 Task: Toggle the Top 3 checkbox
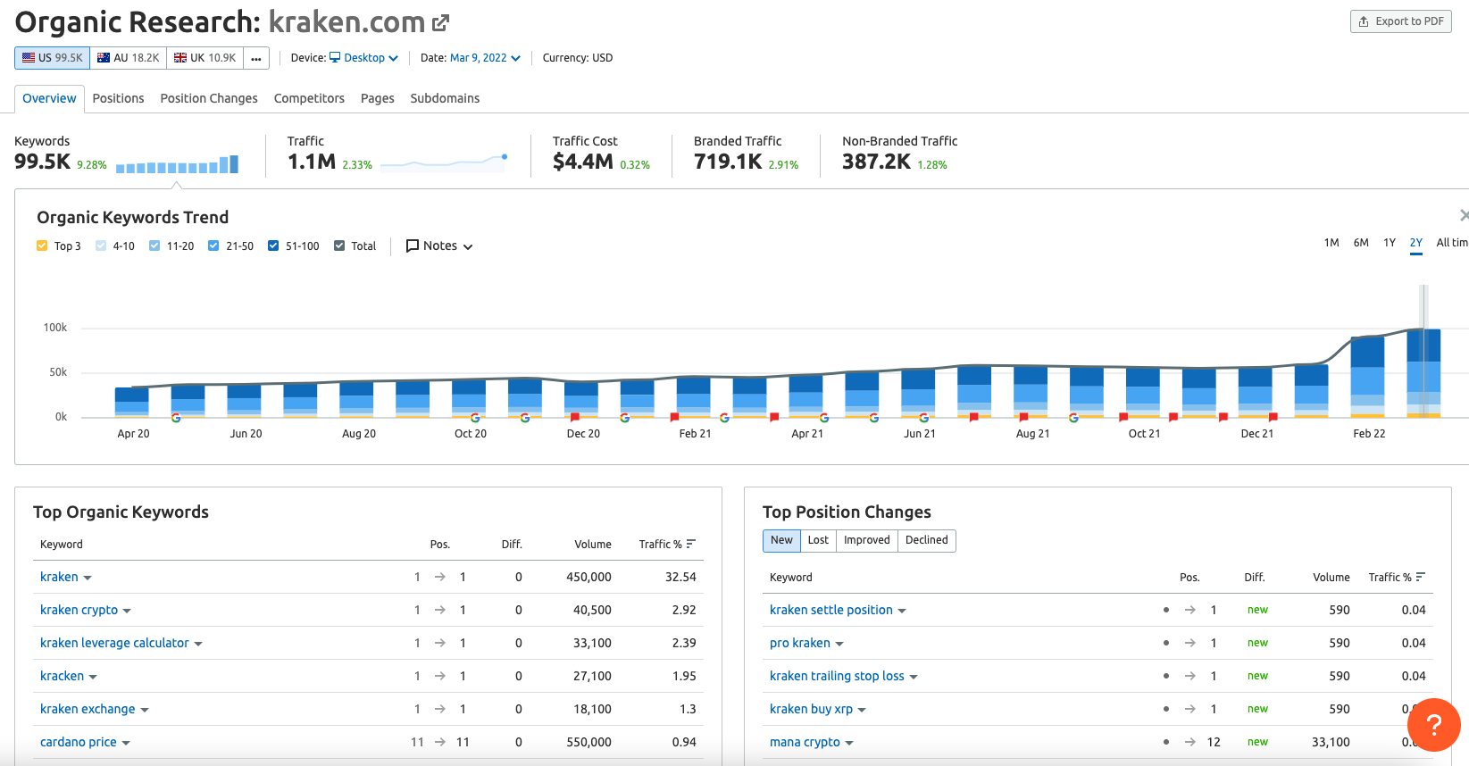click(42, 246)
